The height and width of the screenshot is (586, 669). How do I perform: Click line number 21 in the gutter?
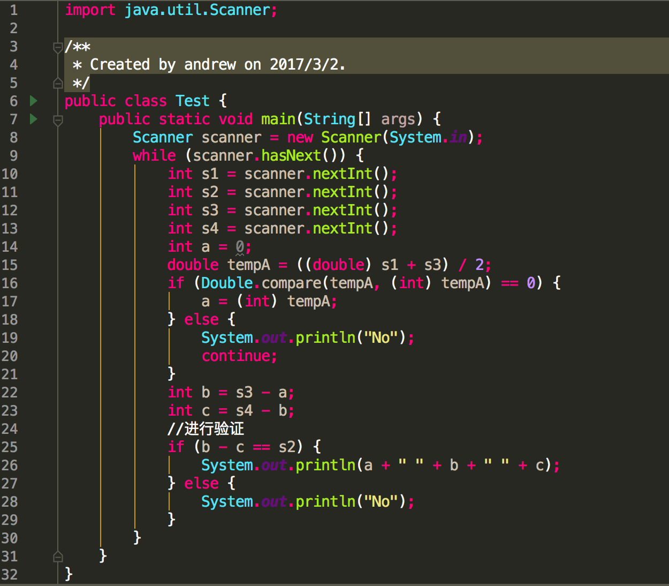[x=10, y=374]
